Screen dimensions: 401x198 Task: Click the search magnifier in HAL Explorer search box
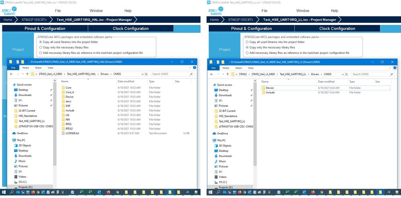191,74
